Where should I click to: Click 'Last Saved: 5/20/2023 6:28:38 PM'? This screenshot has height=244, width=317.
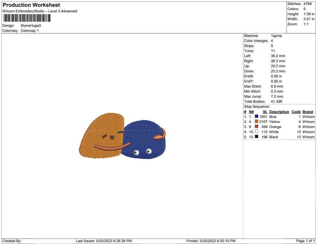coord(104,241)
